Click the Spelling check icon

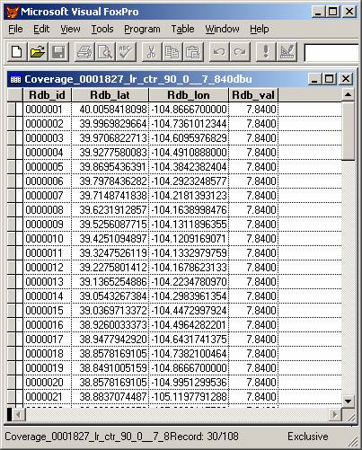point(126,52)
